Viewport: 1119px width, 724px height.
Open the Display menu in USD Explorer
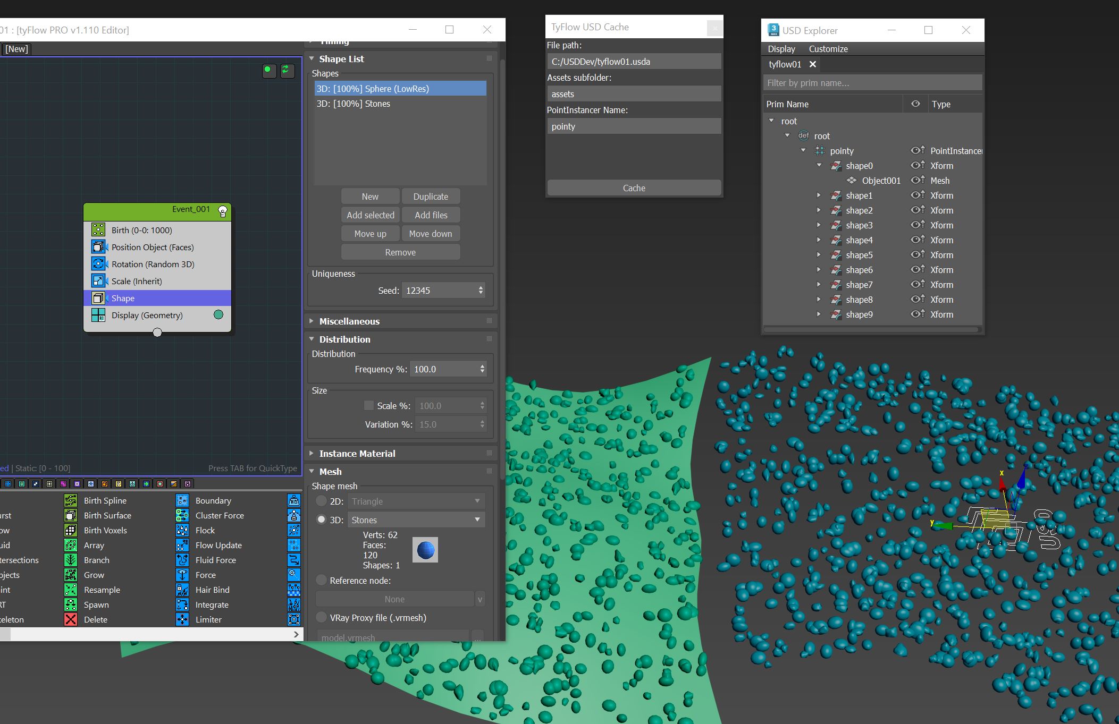(x=781, y=49)
